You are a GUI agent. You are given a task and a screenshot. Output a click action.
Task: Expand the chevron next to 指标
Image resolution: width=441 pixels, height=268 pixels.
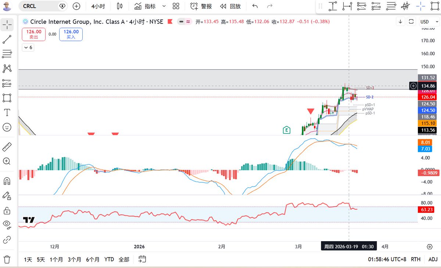coord(164,6)
